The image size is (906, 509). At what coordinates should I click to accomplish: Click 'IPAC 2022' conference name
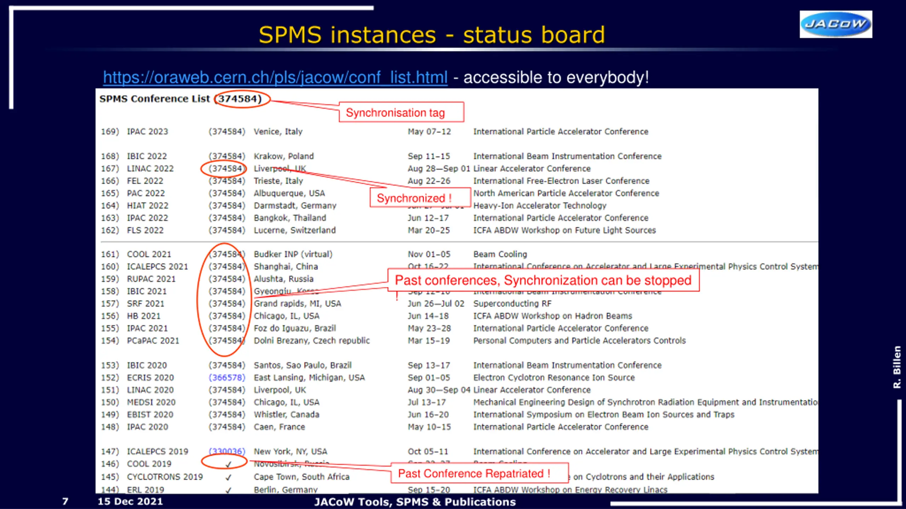point(148,218)
